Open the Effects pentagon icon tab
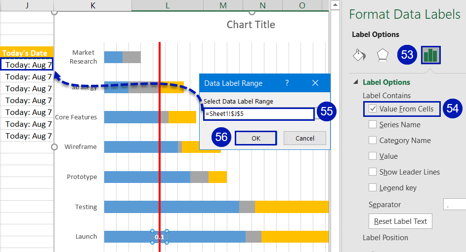 pyautogui.click(x=382, y=55)
